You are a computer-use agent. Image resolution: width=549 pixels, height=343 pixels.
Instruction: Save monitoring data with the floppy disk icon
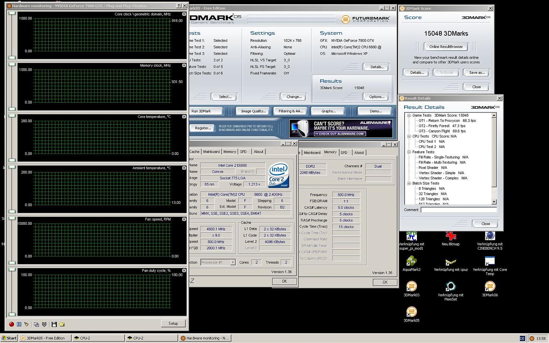click(x=54, y=324)
